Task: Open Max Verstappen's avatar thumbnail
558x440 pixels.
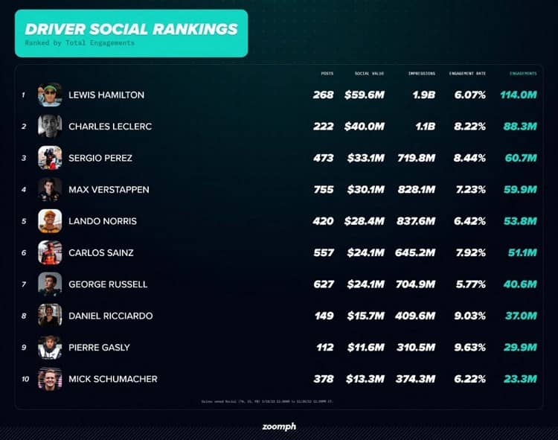Action: pyautogui.click(x=50, y=189)
